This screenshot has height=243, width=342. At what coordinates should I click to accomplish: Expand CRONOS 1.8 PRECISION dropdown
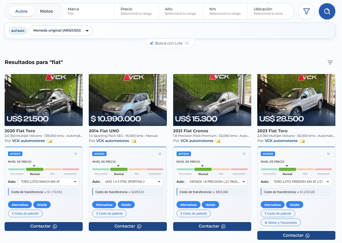pos(217,182)
